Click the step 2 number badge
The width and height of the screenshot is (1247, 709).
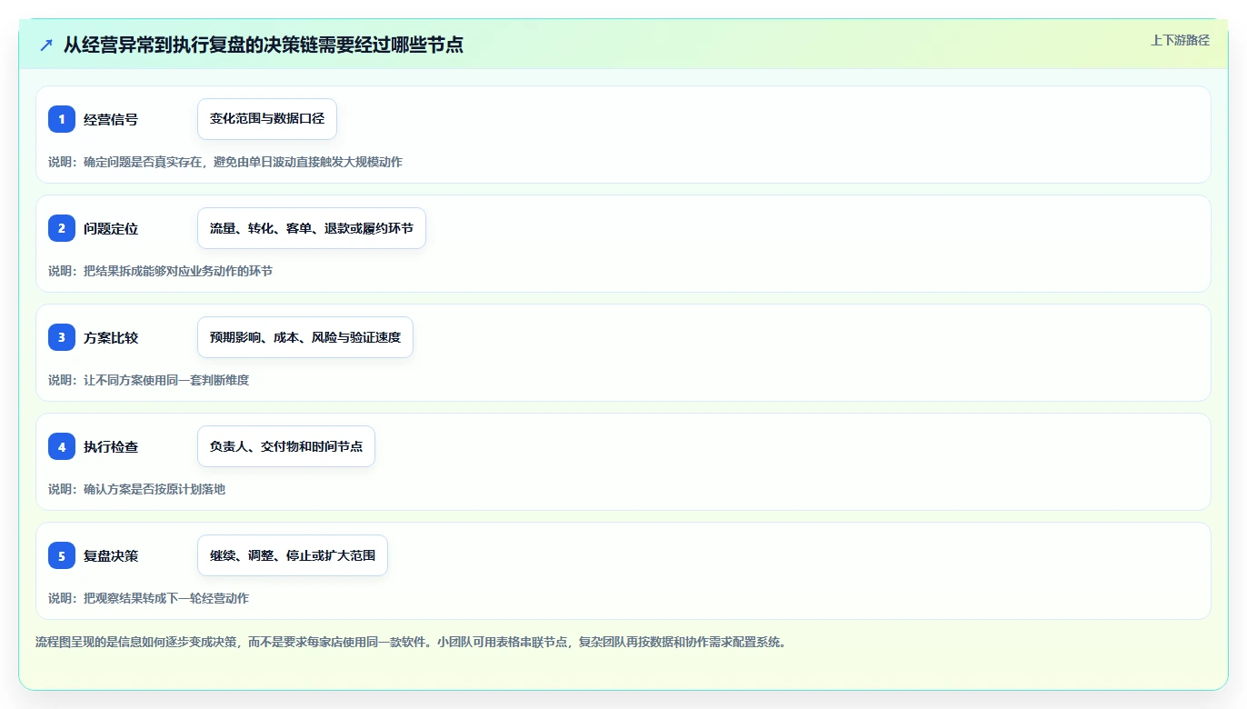62,228
